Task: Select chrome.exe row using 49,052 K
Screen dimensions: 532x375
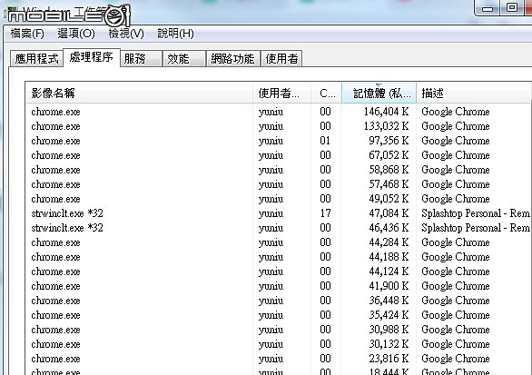Action: click(x=278, y=199)
